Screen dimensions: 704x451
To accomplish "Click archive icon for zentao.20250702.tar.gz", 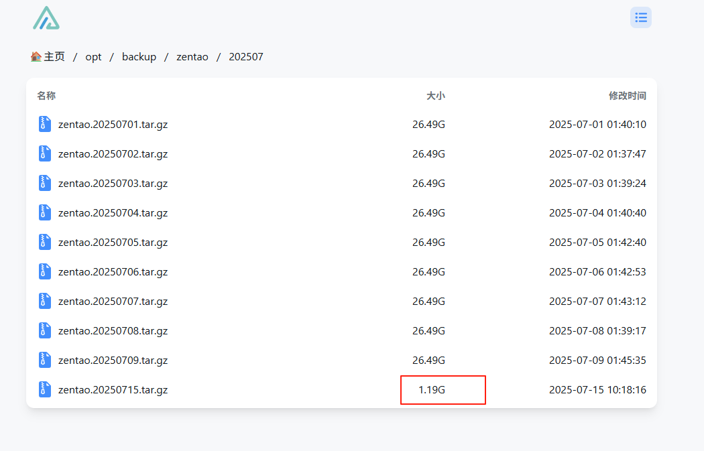I will pos(44,153).
